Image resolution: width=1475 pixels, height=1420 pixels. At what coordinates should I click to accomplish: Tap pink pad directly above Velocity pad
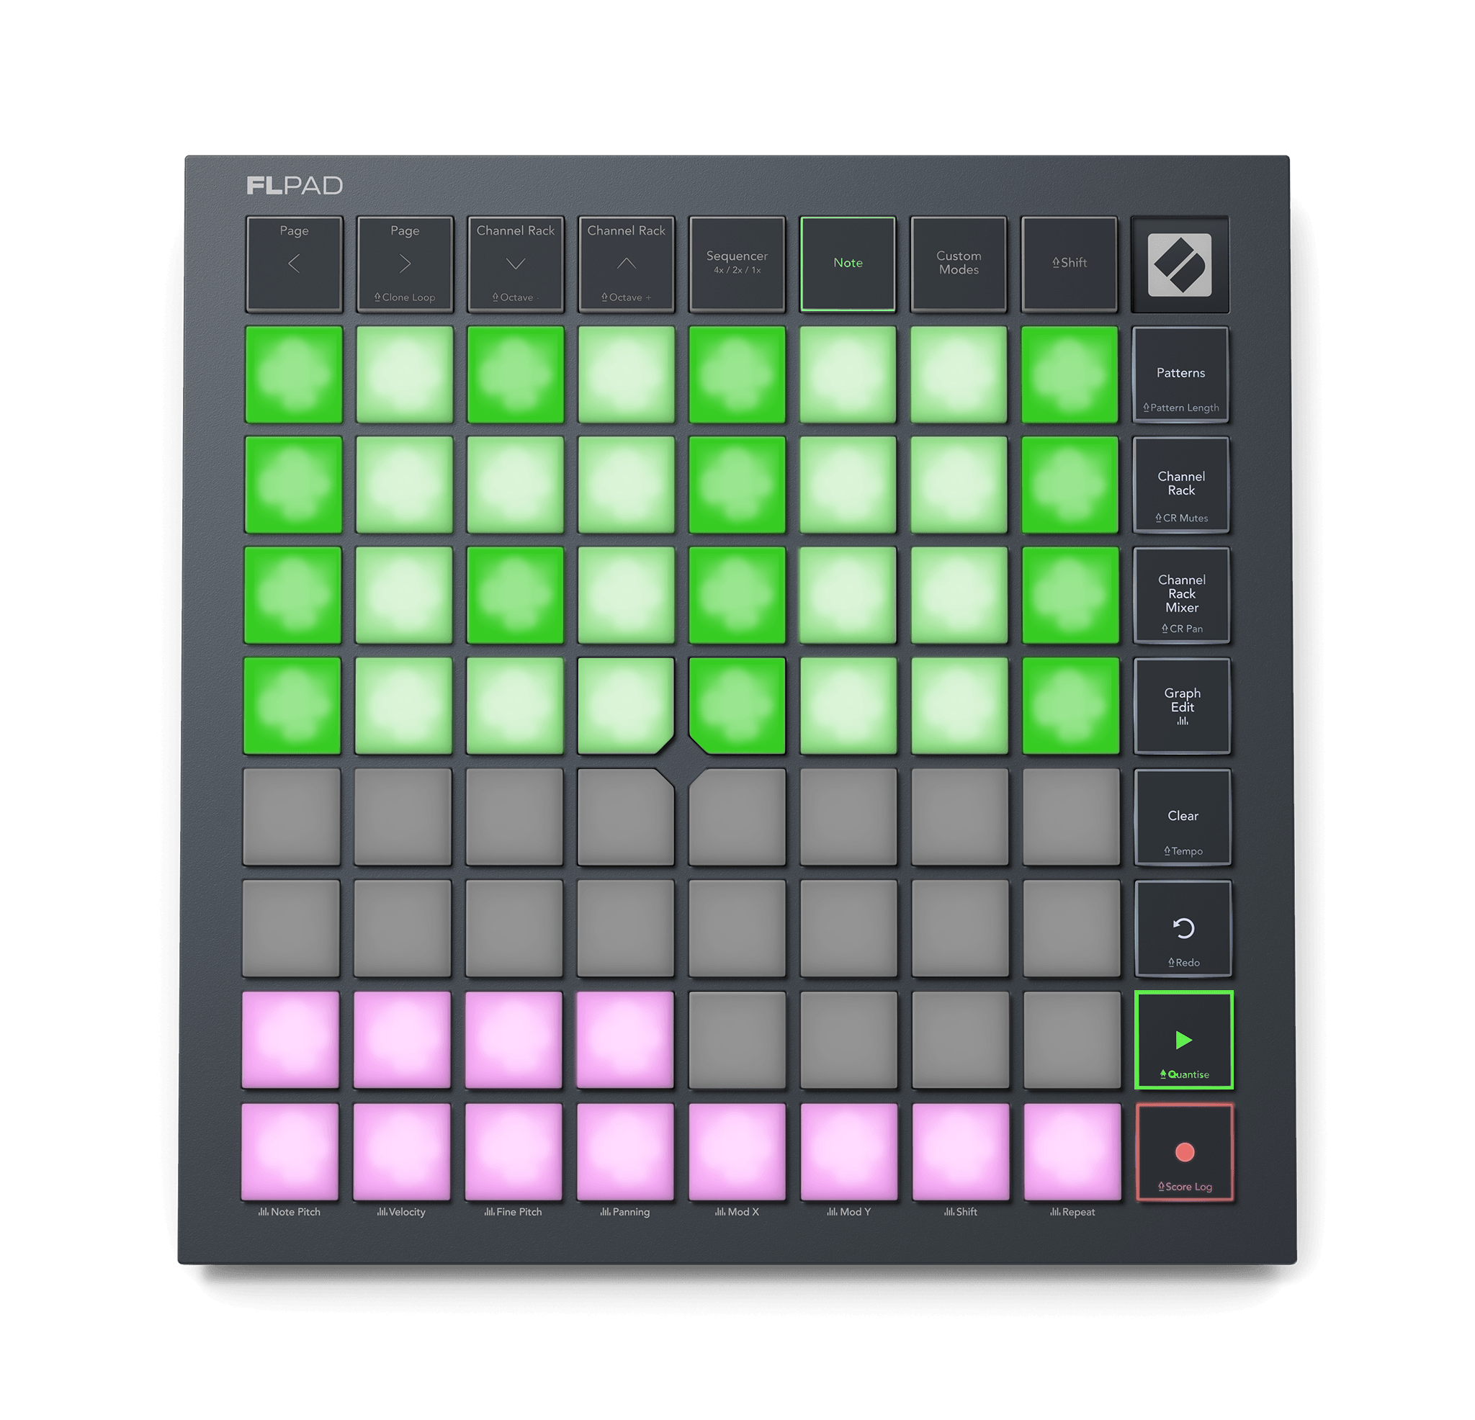402,1040
